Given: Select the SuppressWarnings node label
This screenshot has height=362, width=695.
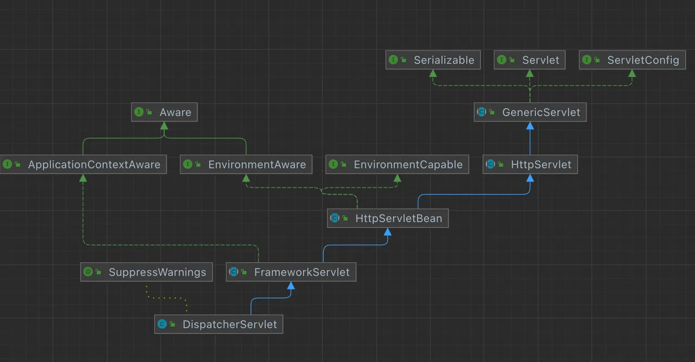Looking at the screenshot, I should click(157, 272).
